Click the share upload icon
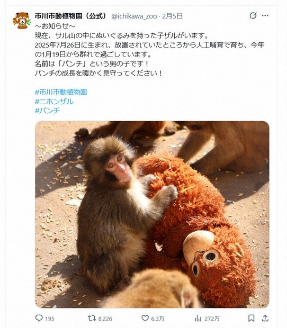 [265, 318]
